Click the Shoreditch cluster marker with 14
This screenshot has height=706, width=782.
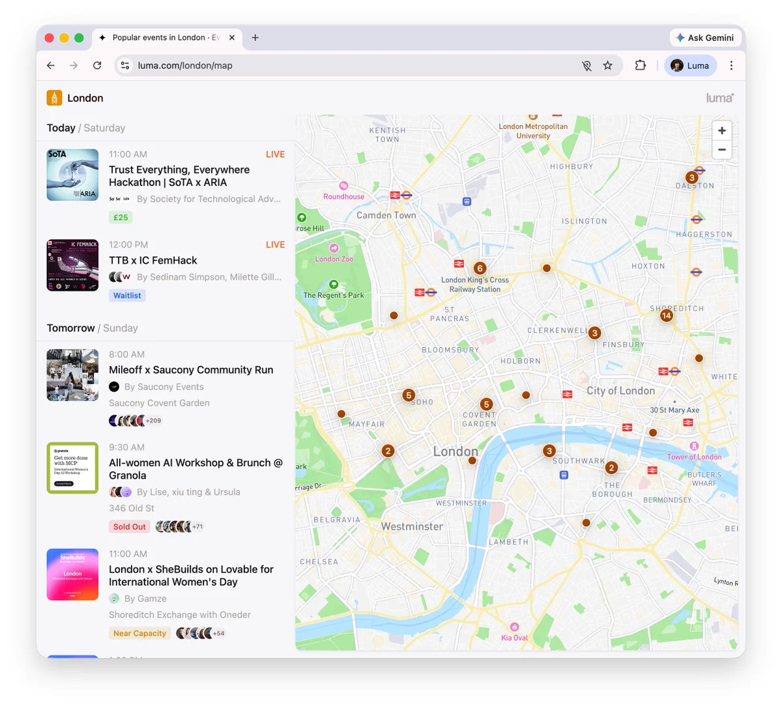(x=666, y=315)
